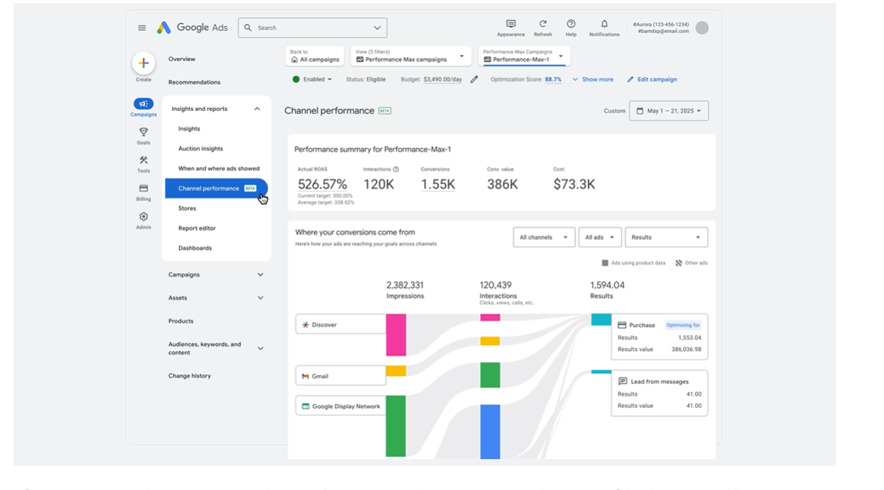Open the Results metric dropdown
Image resolution: width=884 pixels, height=490 pixels.
coord(667,237)
